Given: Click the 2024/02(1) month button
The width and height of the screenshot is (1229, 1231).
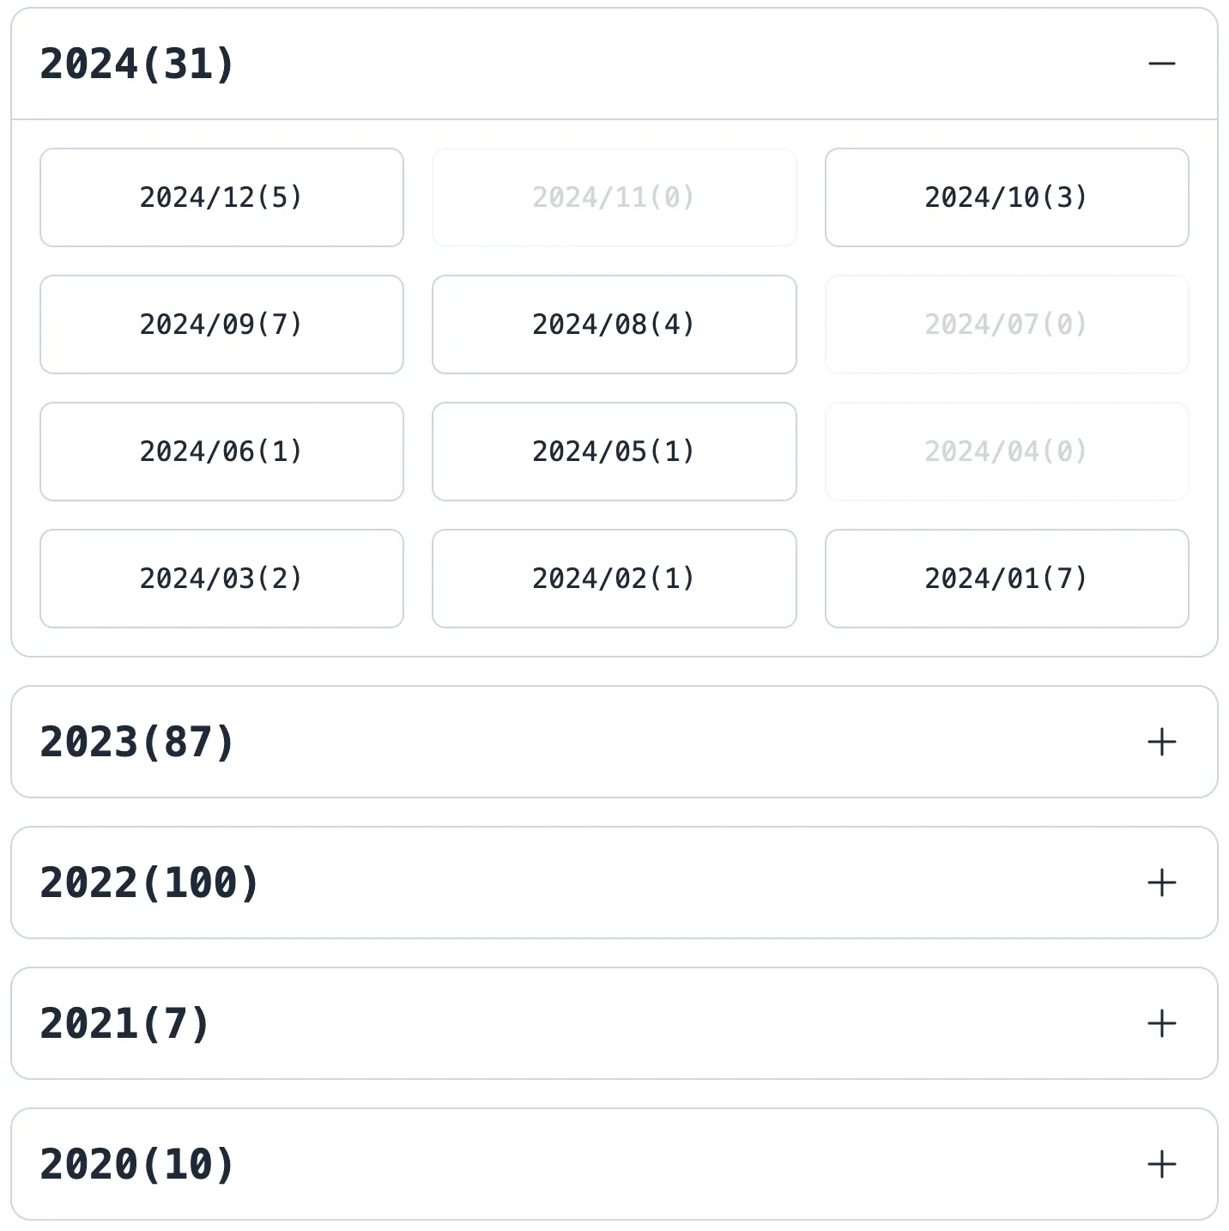Looking at the screenshot, I should click(614, 579).
